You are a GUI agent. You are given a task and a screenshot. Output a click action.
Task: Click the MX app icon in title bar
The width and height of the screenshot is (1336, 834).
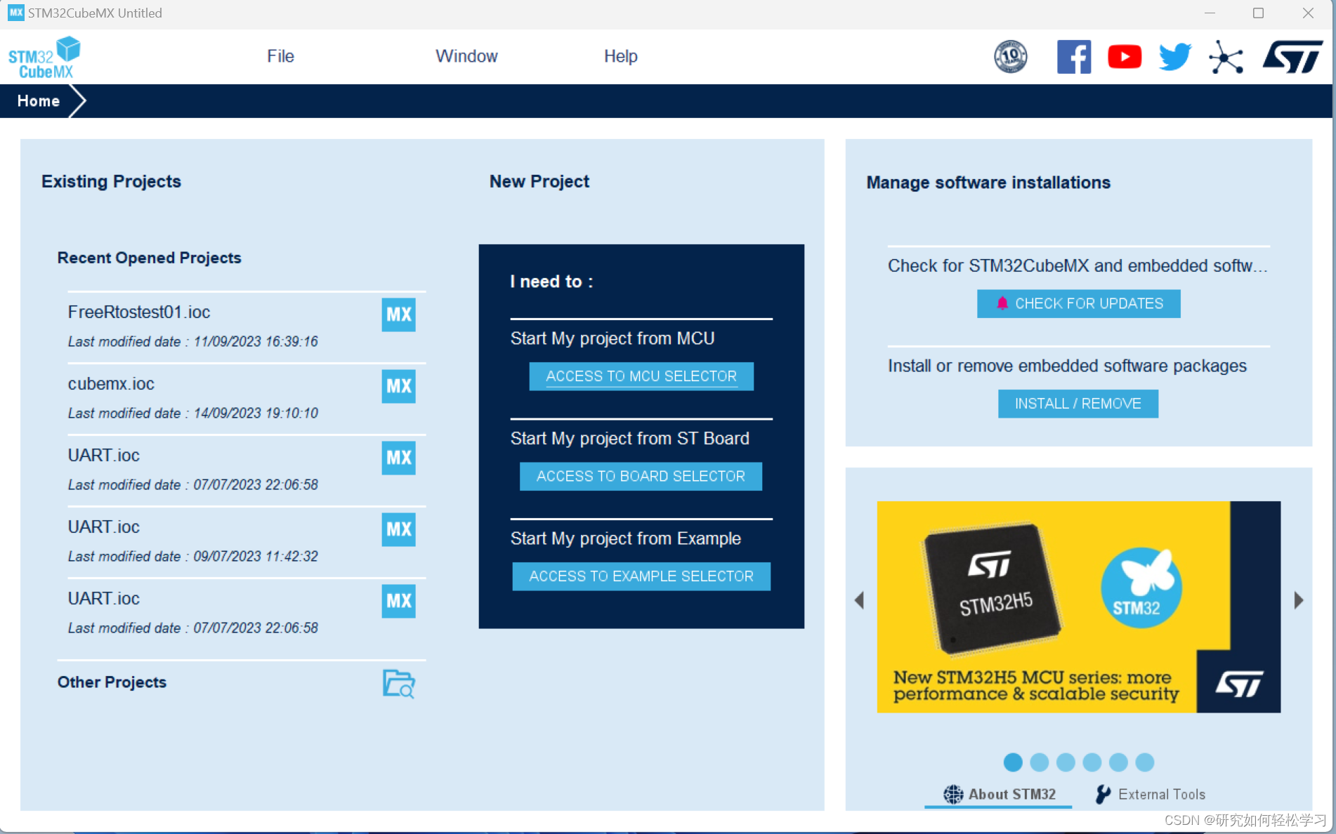15,13
